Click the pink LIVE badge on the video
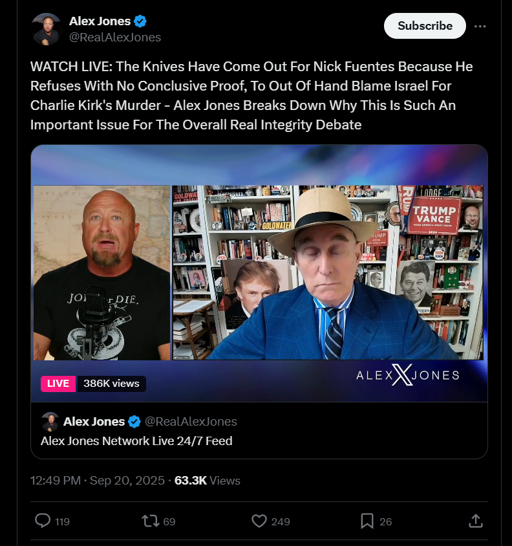This screenshot has height=546, width=512. pos(58,384)
